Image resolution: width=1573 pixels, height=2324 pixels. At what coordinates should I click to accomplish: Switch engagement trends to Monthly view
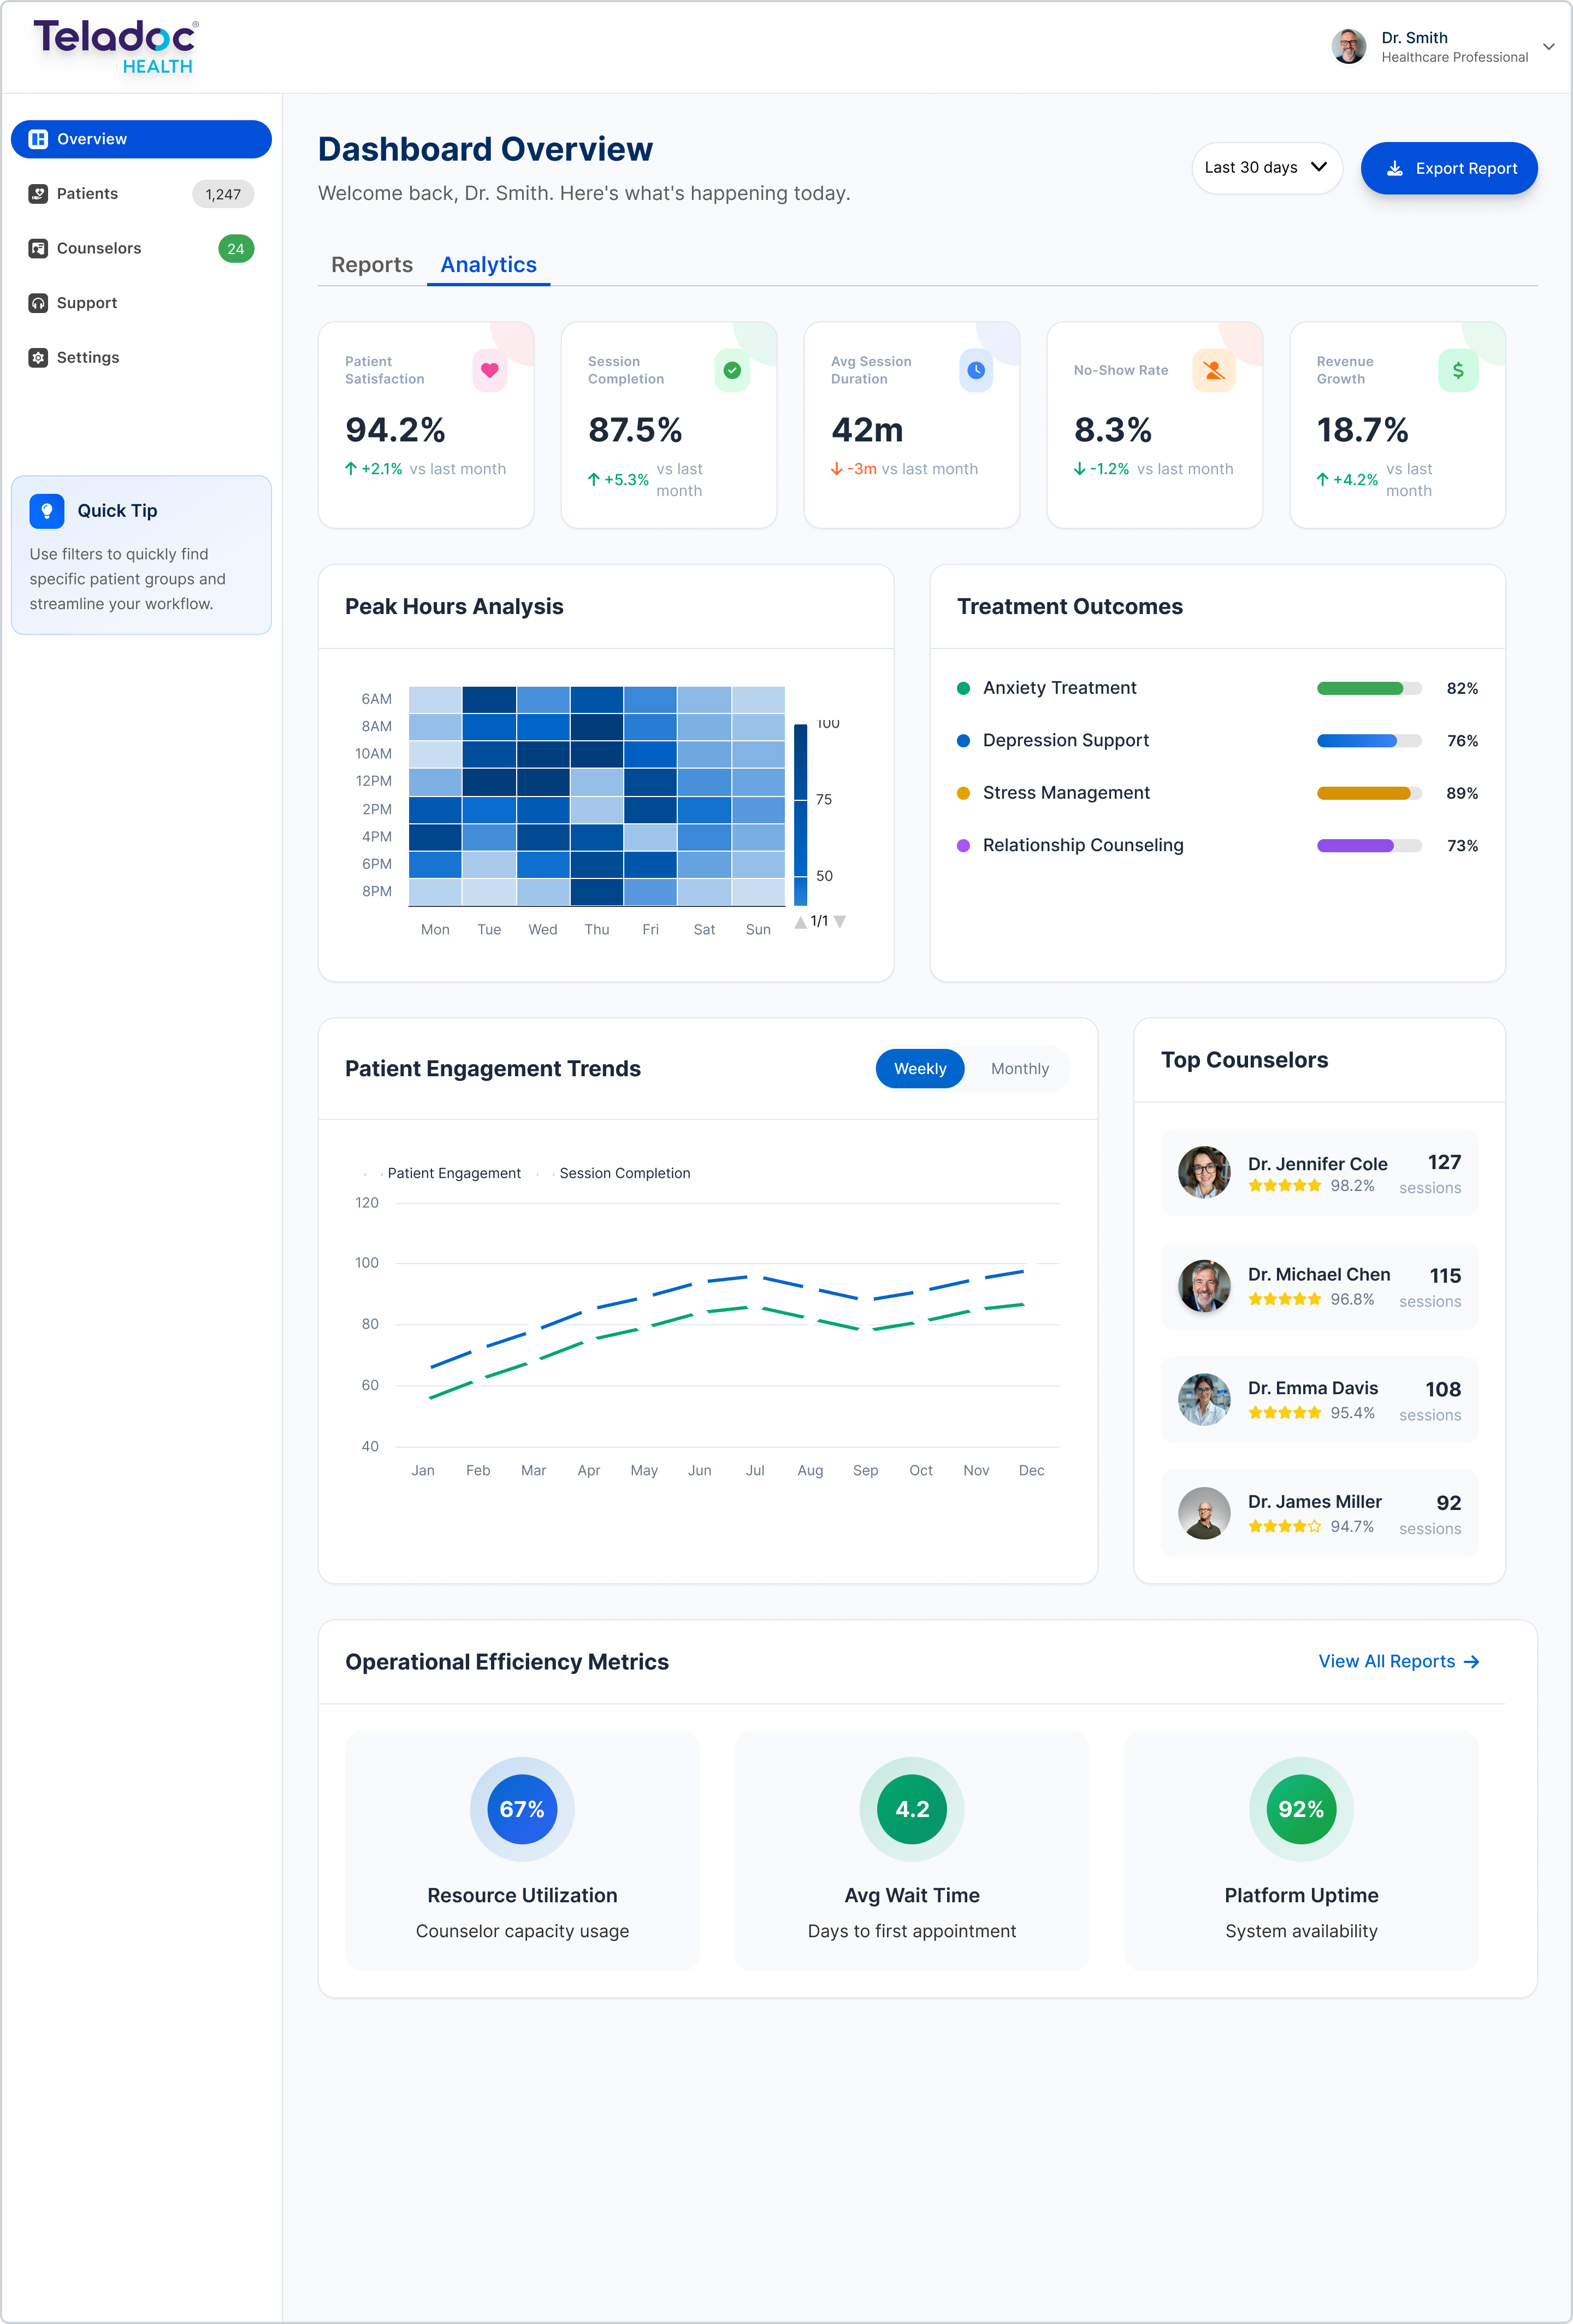(x=1019, y=1068)
